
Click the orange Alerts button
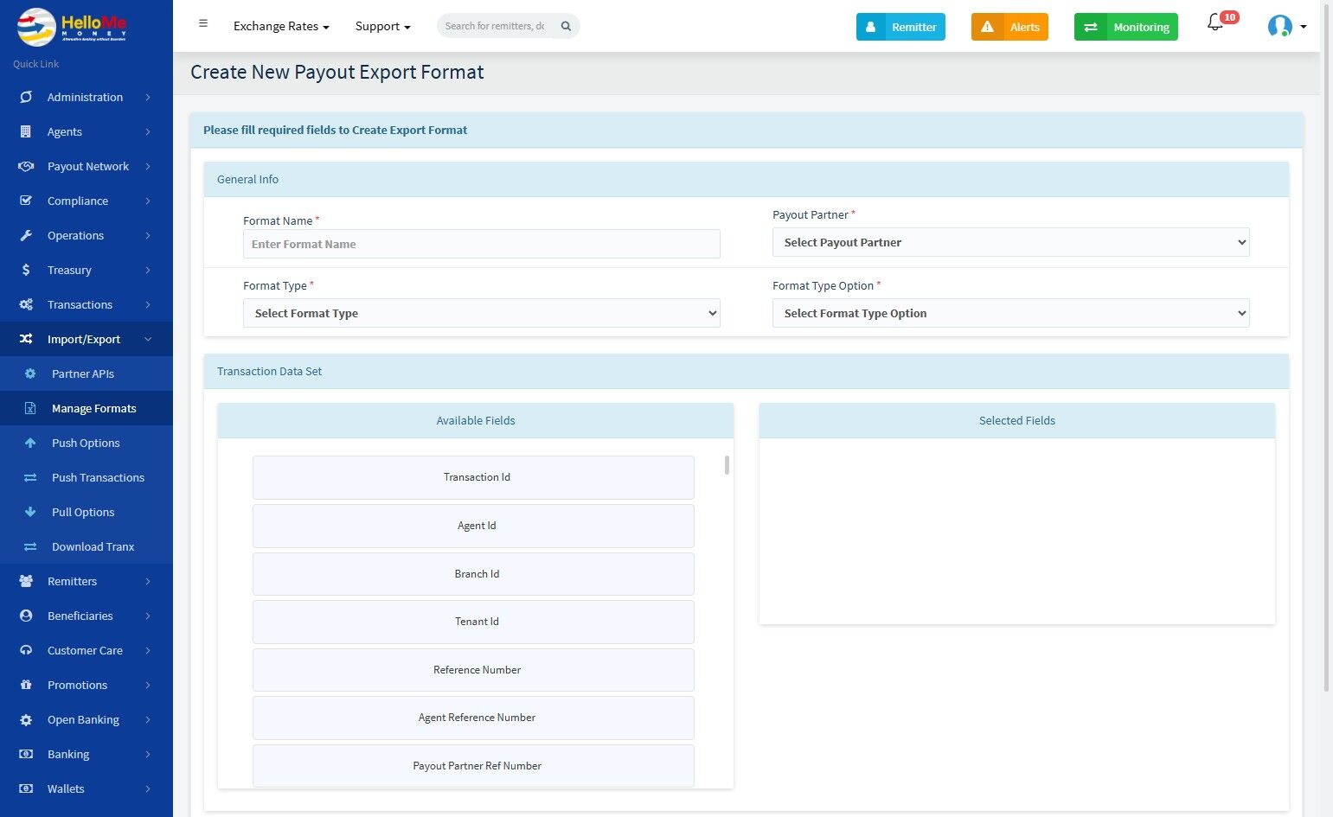[1009, 27]
